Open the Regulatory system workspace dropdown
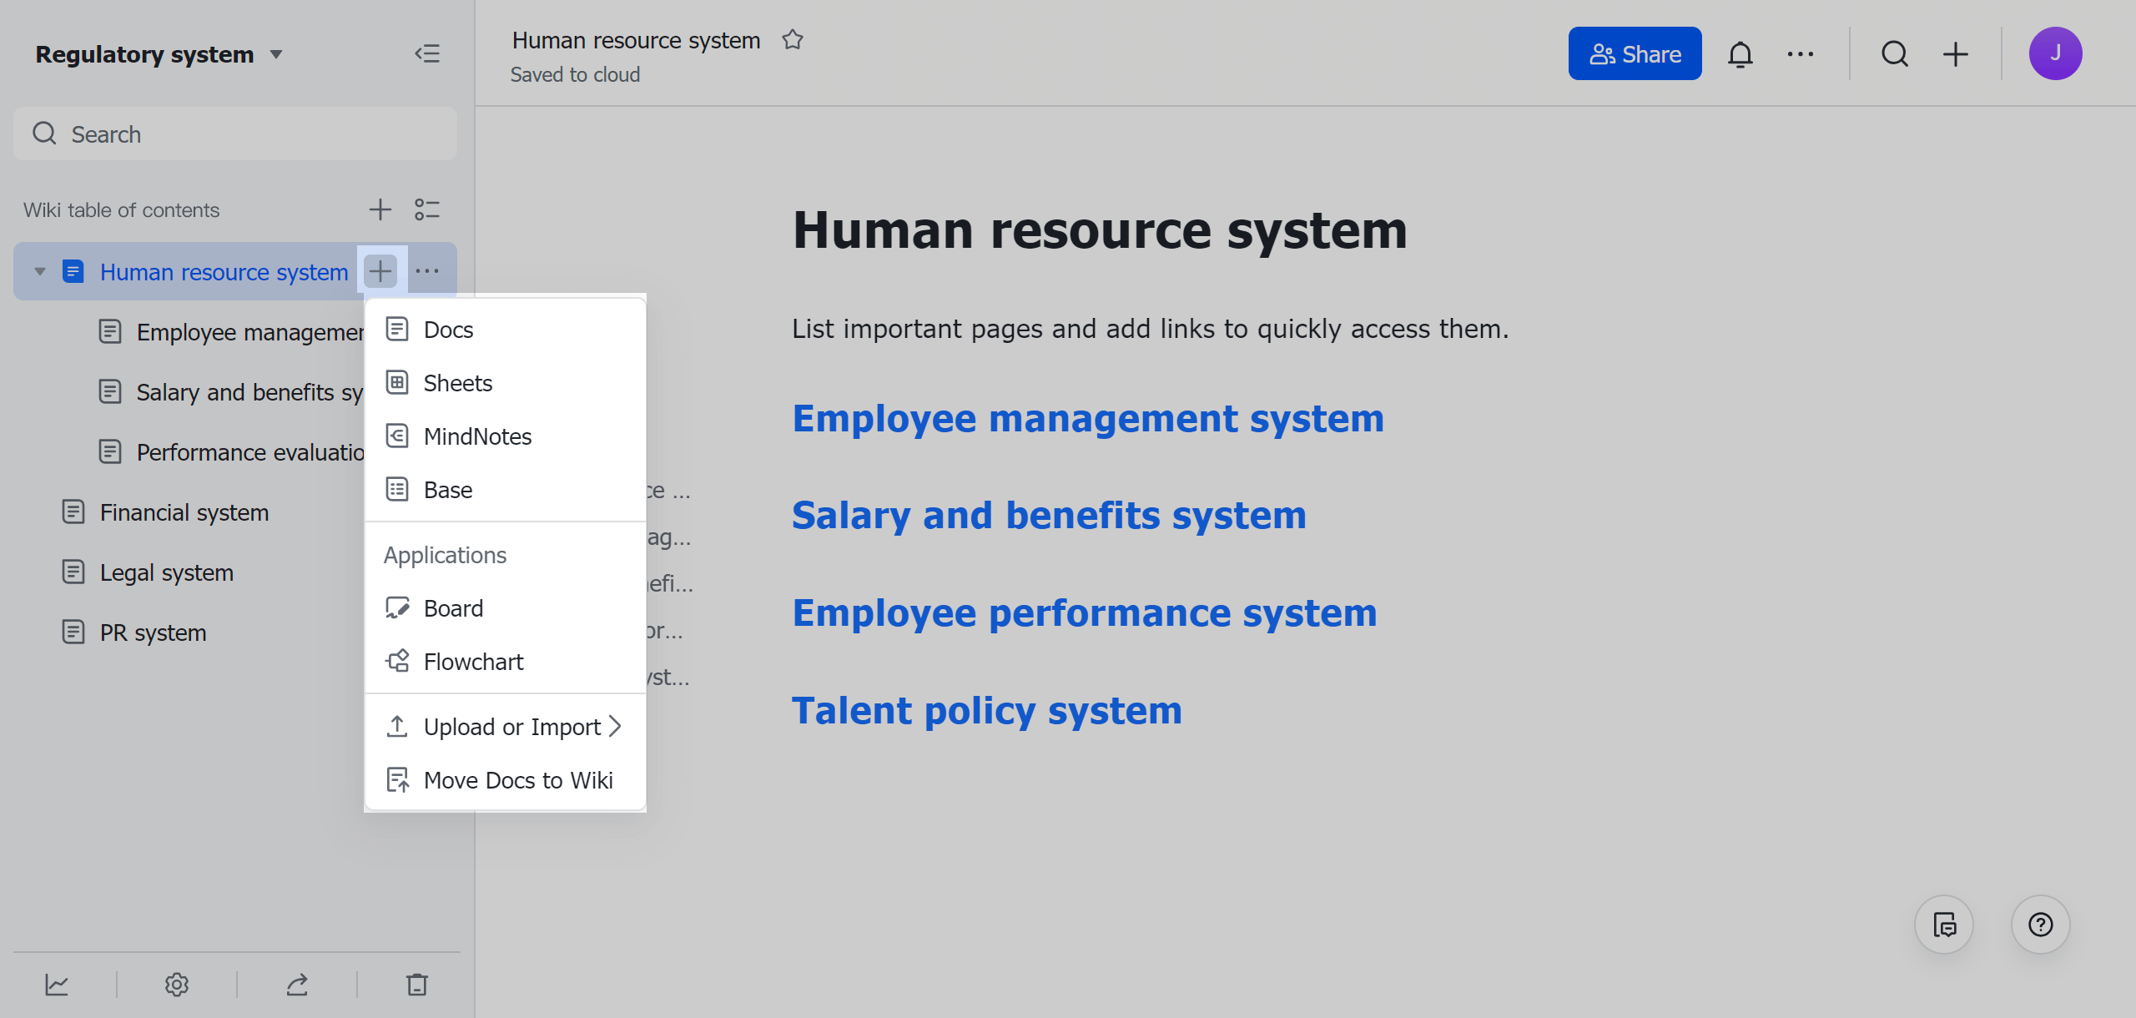 tap(159, 54)
